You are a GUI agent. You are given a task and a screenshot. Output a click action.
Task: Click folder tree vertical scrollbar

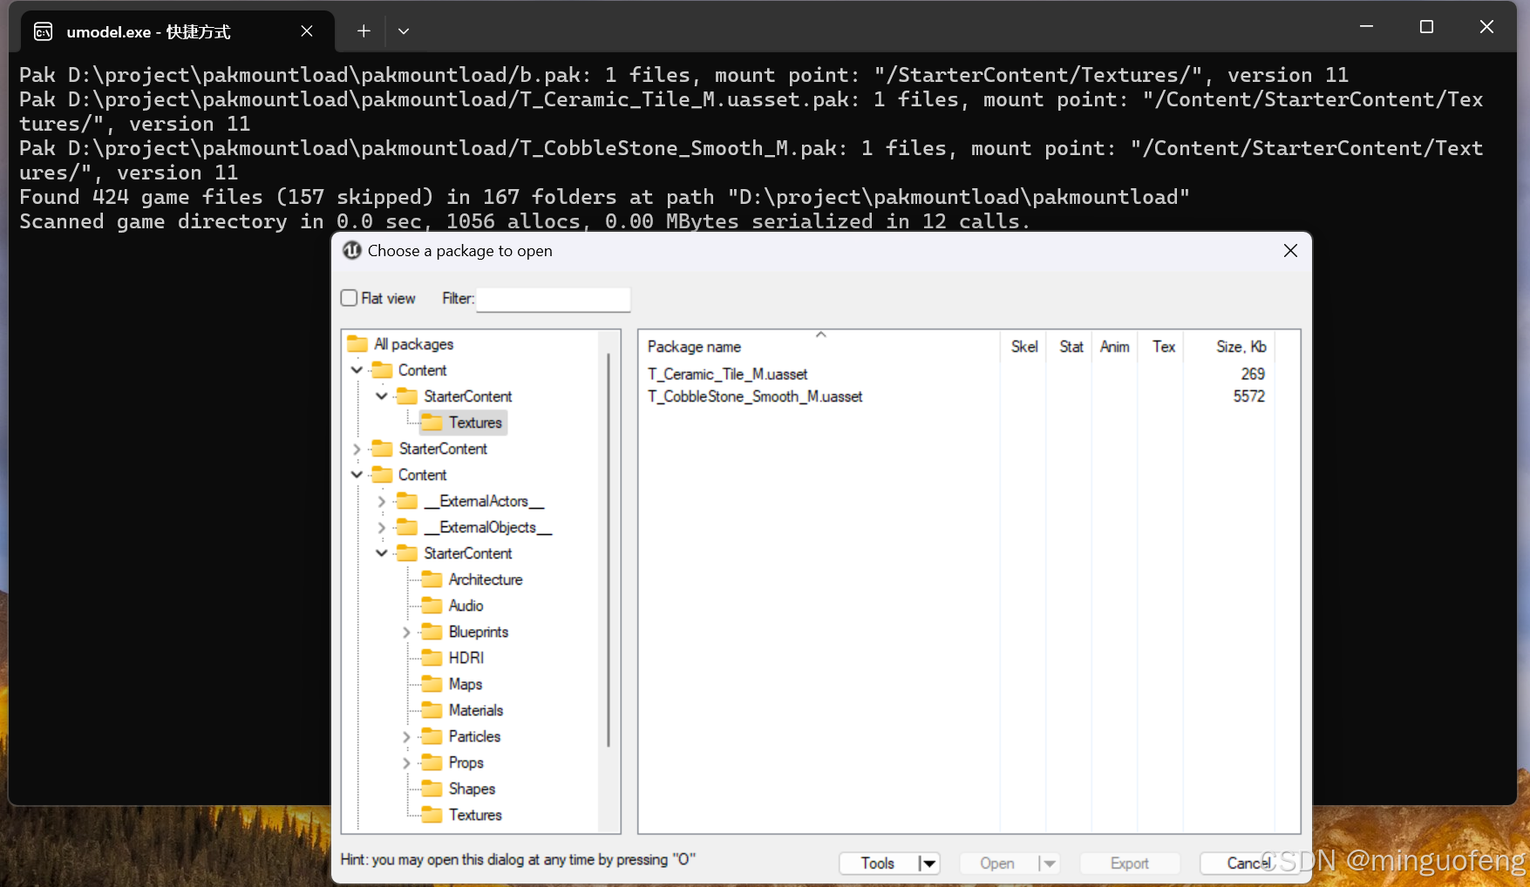click(608, 549)
